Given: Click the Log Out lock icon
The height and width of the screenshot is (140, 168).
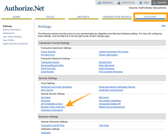Looking at the screenshot, I should point(155,3).
